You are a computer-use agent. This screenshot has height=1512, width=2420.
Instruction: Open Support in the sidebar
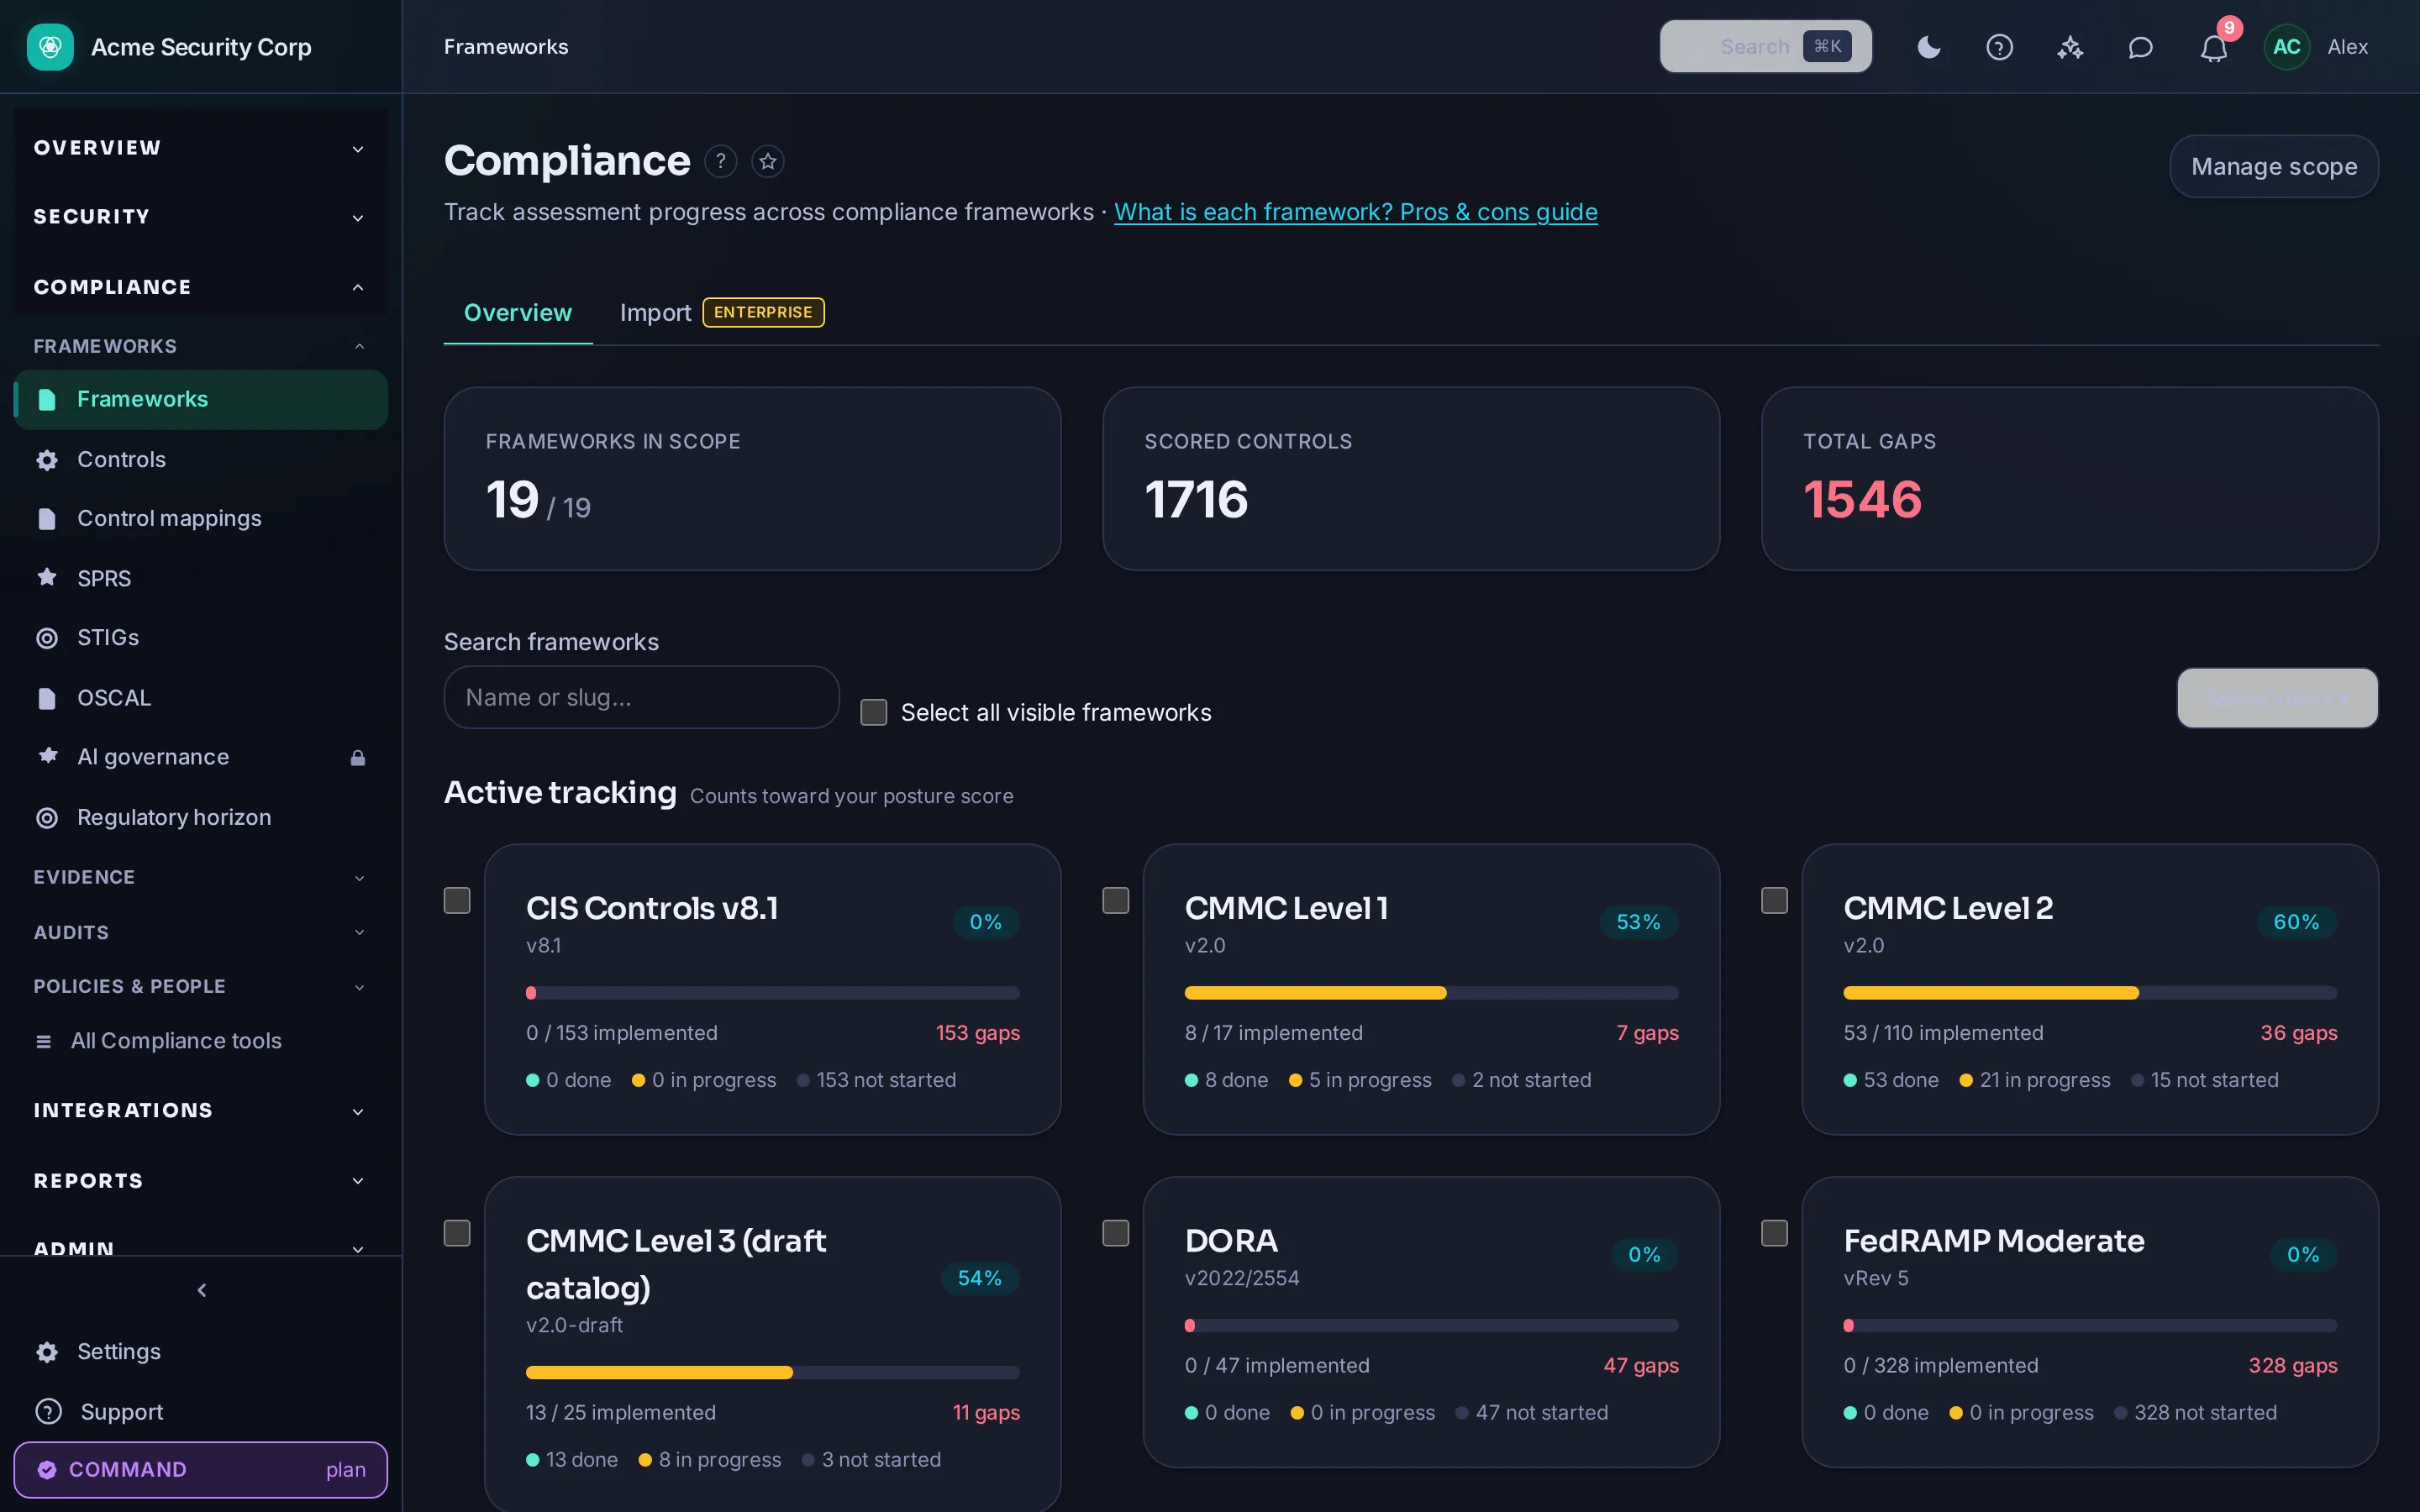tap(201, 1412)
